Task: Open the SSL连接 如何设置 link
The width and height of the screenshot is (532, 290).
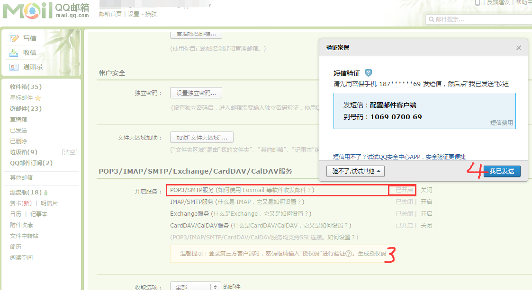Action: (x=341, y=237)
